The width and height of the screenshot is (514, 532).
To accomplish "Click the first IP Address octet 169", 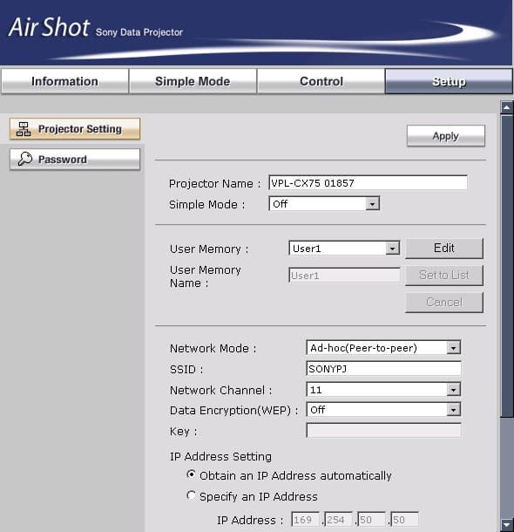I will [305, 520].
